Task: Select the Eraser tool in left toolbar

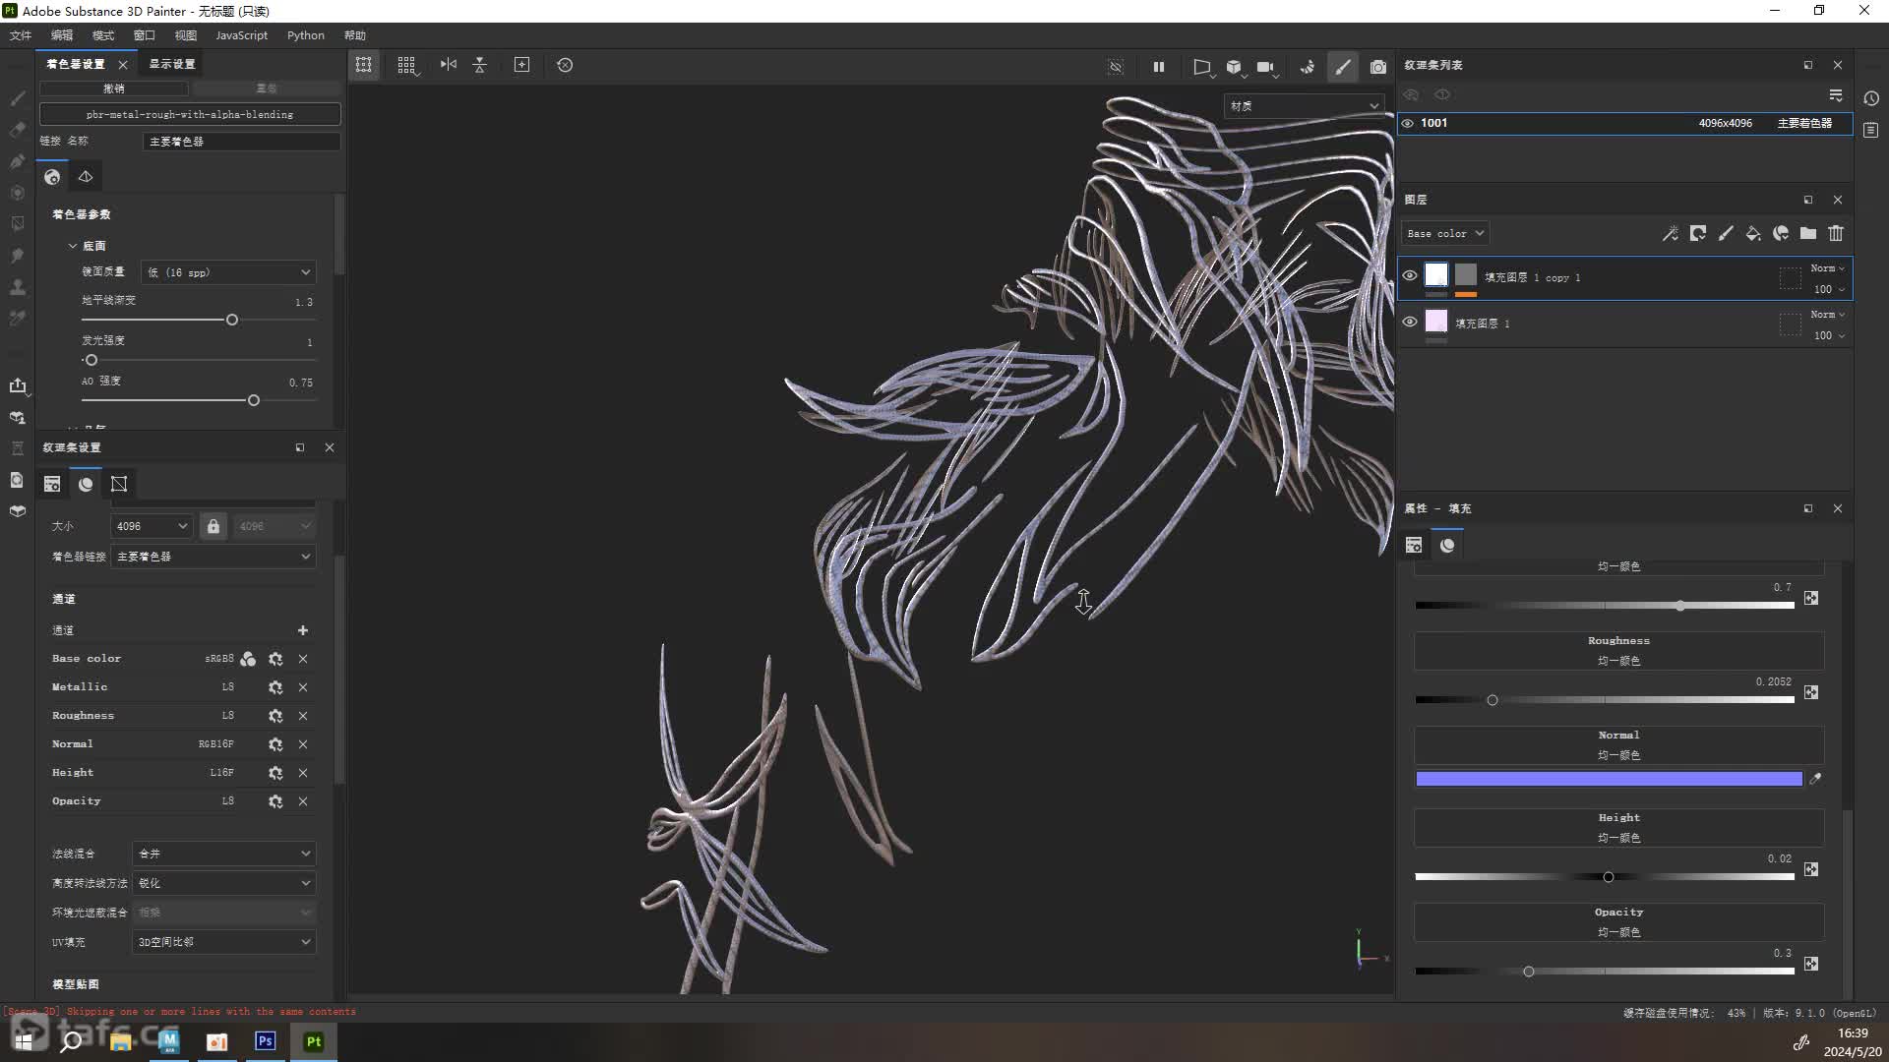Action: [18, 130]
